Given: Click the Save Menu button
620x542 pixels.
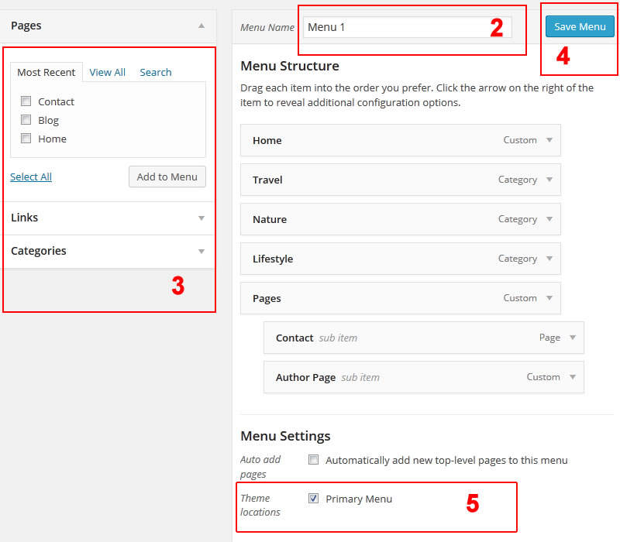Looking at the screenshot, I should [580, 26].
